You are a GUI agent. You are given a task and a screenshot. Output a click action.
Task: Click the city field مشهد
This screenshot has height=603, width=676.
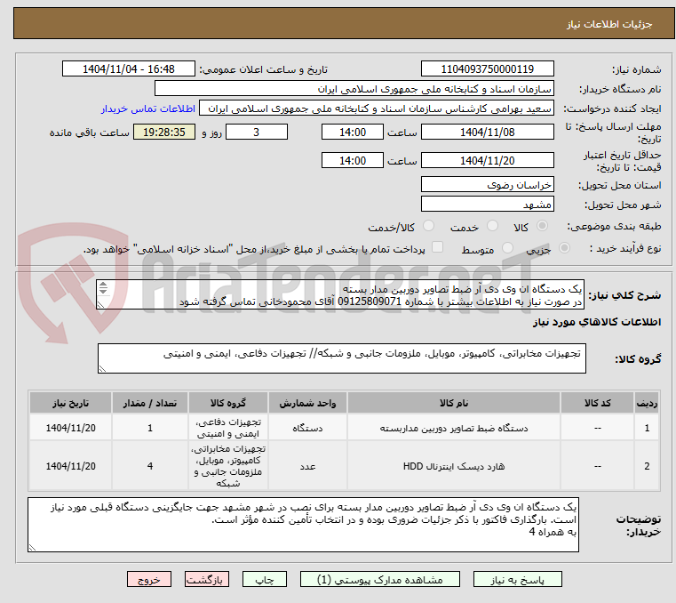(x=487, y=205)
